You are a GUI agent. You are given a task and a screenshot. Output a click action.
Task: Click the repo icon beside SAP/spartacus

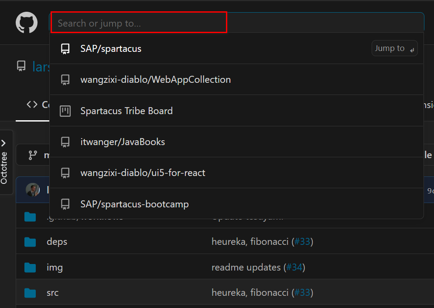(65, 49)
